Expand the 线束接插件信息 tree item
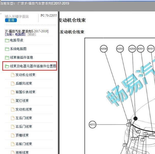The image size is (155, 154). pyautogui.click(x=21, y=57)
